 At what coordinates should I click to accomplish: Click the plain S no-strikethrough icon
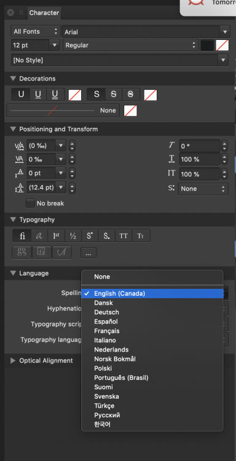click(96, 95)
